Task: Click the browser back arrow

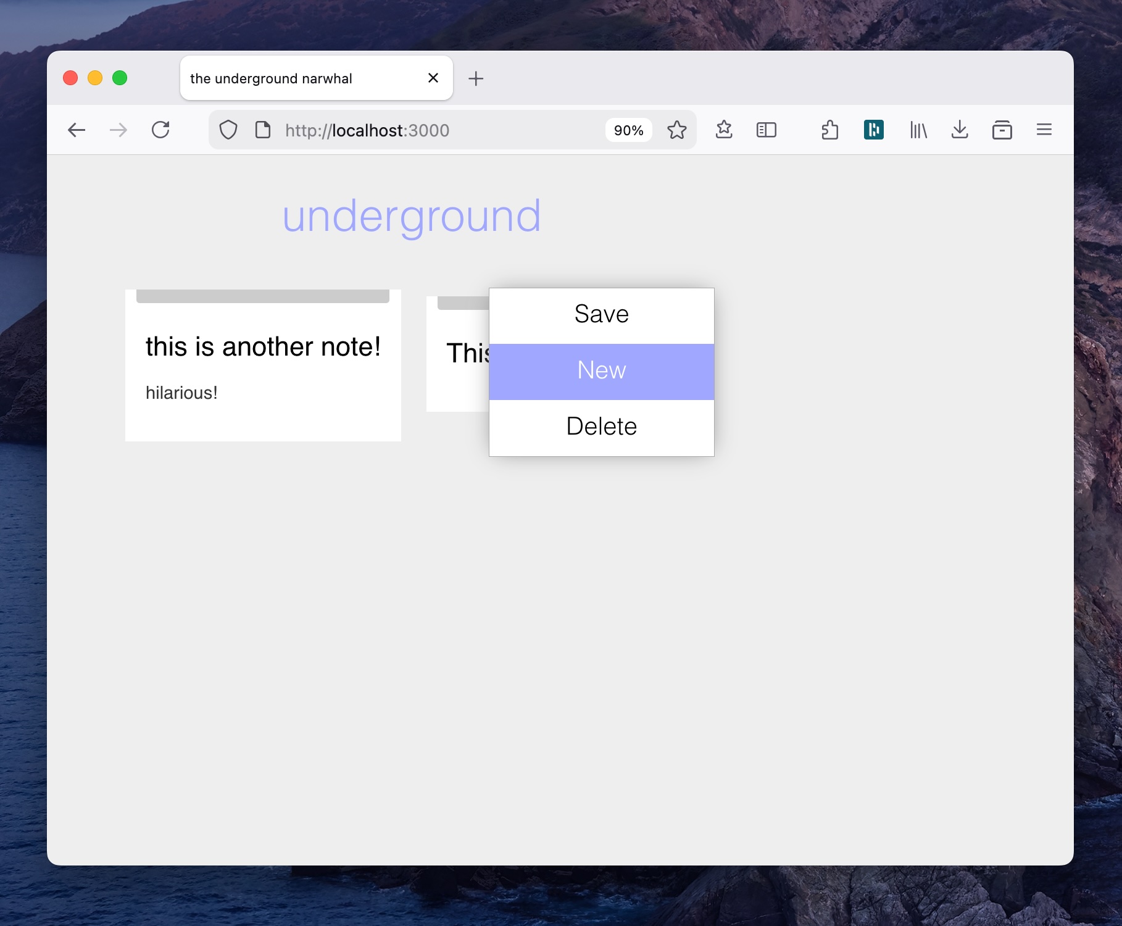Action: pos(77,130)
